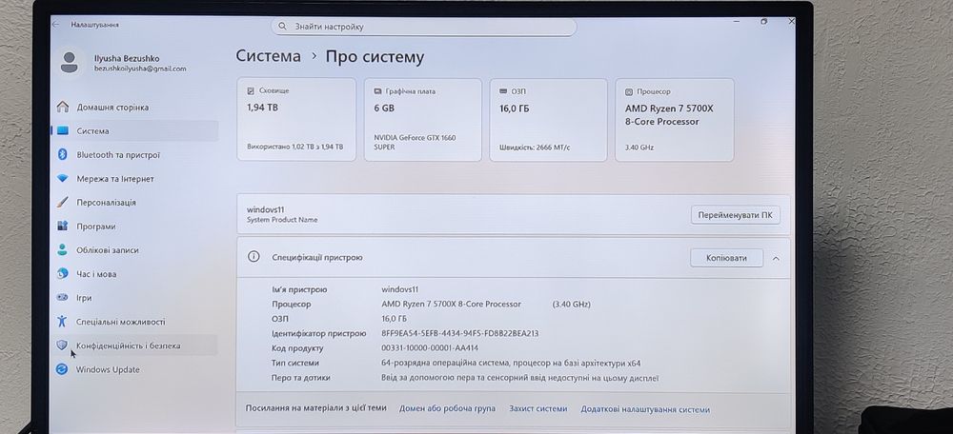Restore down the Settings window

pos(764,21)
